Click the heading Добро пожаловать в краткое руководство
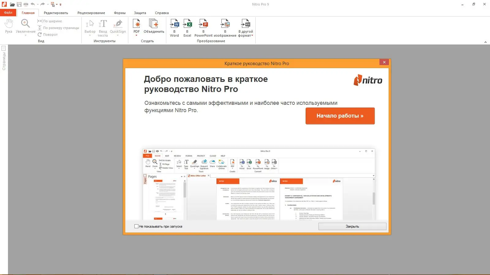Screen dimensions: 490x275 206,84
